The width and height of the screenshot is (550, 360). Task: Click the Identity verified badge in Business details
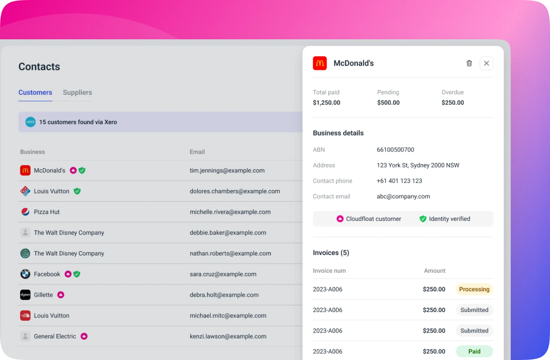point(445,219)
